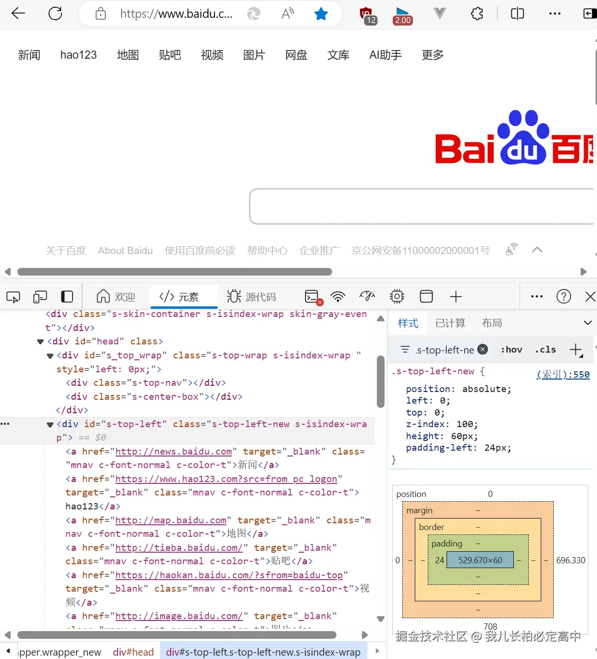Viewport: 597px width, 659px height.
Task: Open split screen view icon
Action: pyautogui.click(x=517, y=13)
